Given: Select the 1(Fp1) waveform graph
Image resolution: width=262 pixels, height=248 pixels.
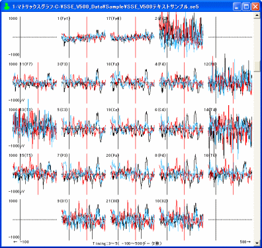Looking at the screenshot, I should pos(83,37).
